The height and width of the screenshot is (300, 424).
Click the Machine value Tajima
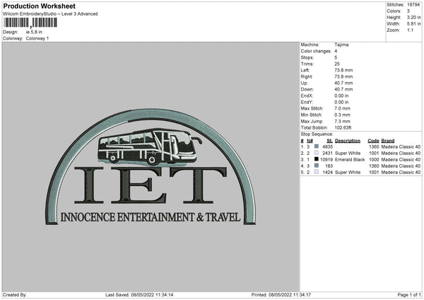coord(341,45)
